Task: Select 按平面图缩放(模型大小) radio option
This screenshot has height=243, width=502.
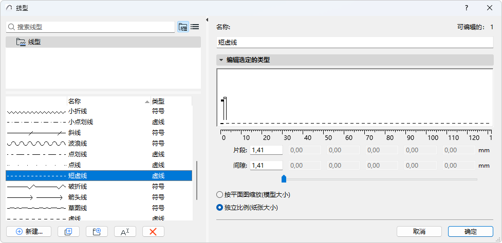Action: pos(219,194)
